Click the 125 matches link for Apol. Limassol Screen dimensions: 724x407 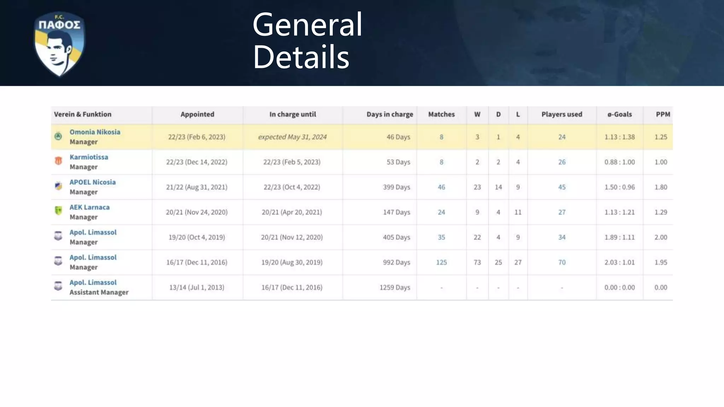pyautogui.click(x=441, y=262)
